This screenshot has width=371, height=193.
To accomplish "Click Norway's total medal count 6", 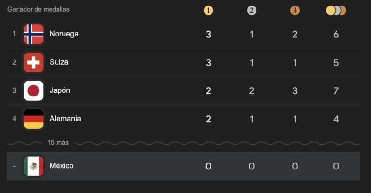I will pyautogui.click(x=336, y=34).
